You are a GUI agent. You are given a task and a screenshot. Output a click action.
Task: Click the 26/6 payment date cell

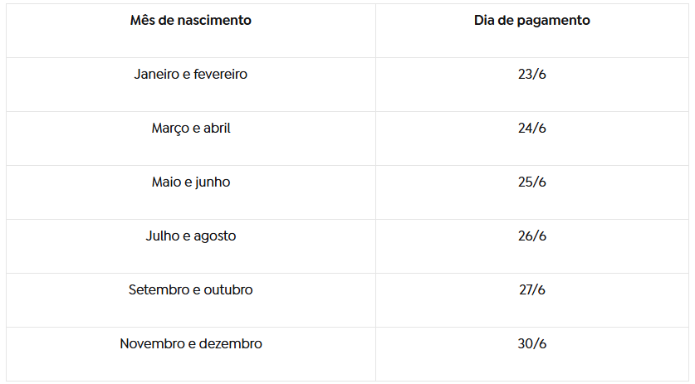point(531,236)
